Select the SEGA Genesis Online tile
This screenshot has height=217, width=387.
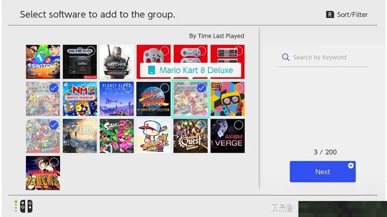pos(80,62)
